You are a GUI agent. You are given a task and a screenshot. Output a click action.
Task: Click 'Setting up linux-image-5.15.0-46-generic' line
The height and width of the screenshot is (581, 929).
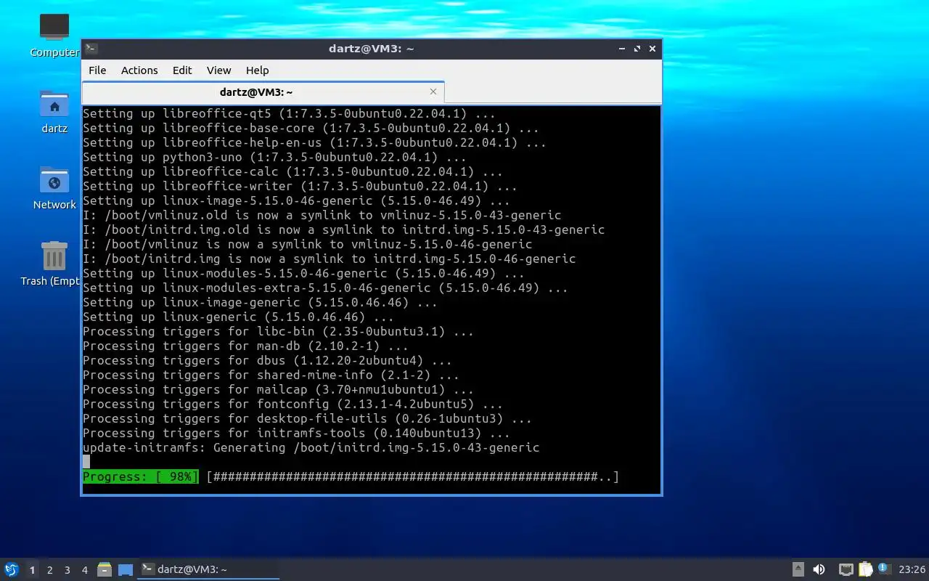[x=296, y=200]
